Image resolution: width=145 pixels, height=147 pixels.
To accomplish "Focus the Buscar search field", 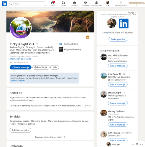I will point(27,4).
